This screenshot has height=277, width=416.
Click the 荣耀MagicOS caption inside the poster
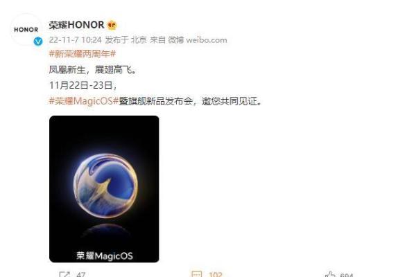coord(105,256)
